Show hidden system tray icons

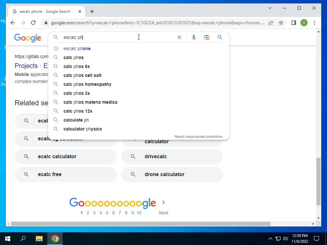270,239
